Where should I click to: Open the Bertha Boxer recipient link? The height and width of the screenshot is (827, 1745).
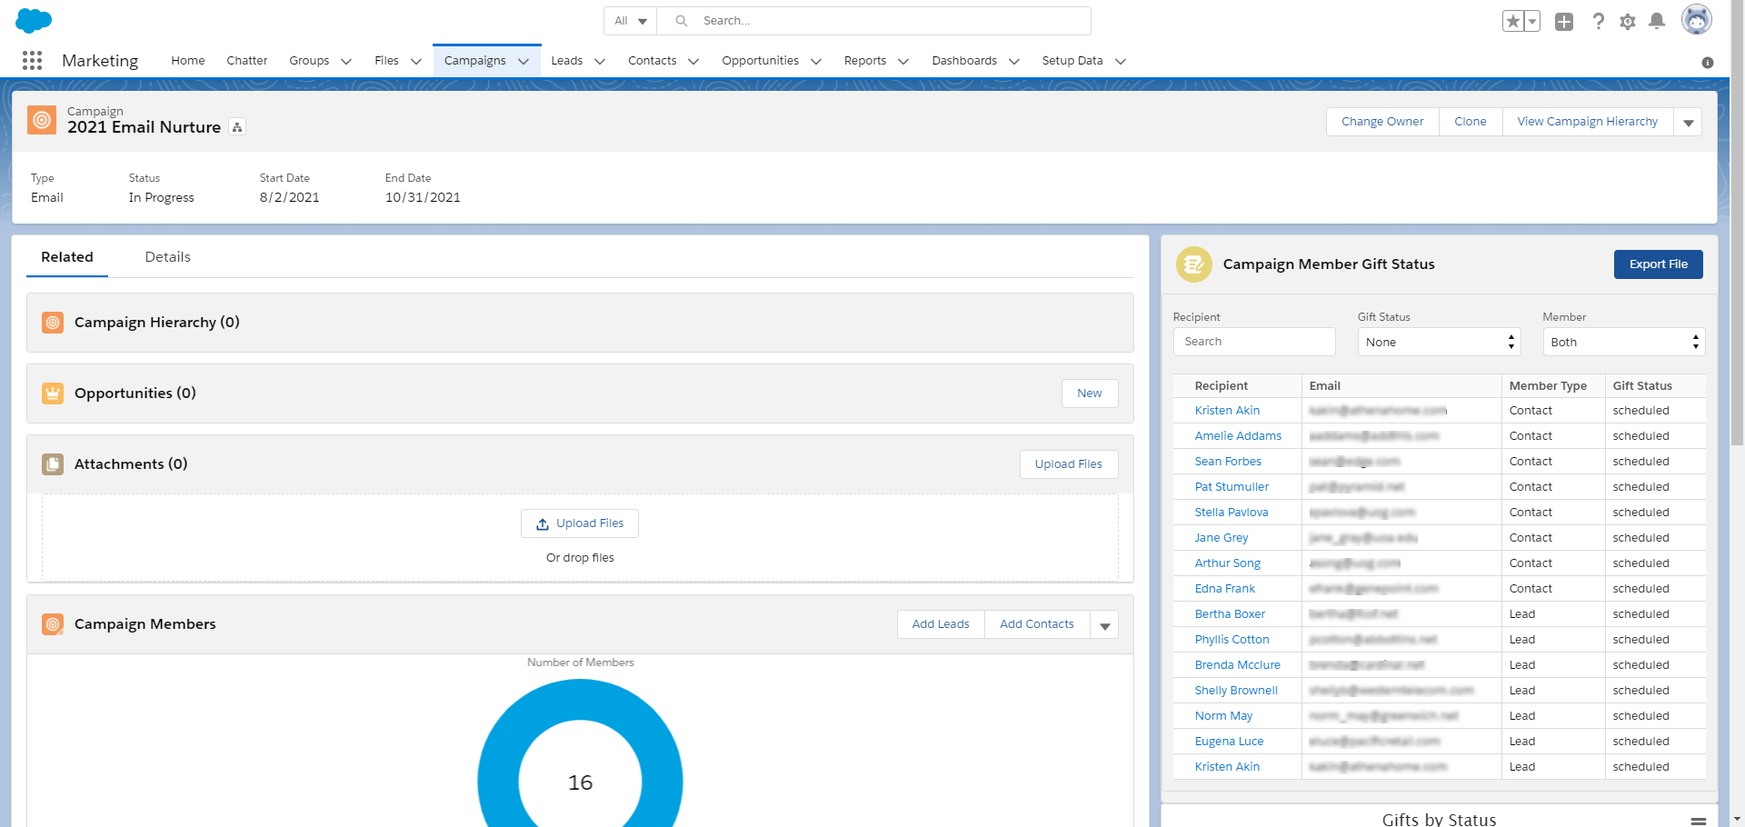point(1230,614)
